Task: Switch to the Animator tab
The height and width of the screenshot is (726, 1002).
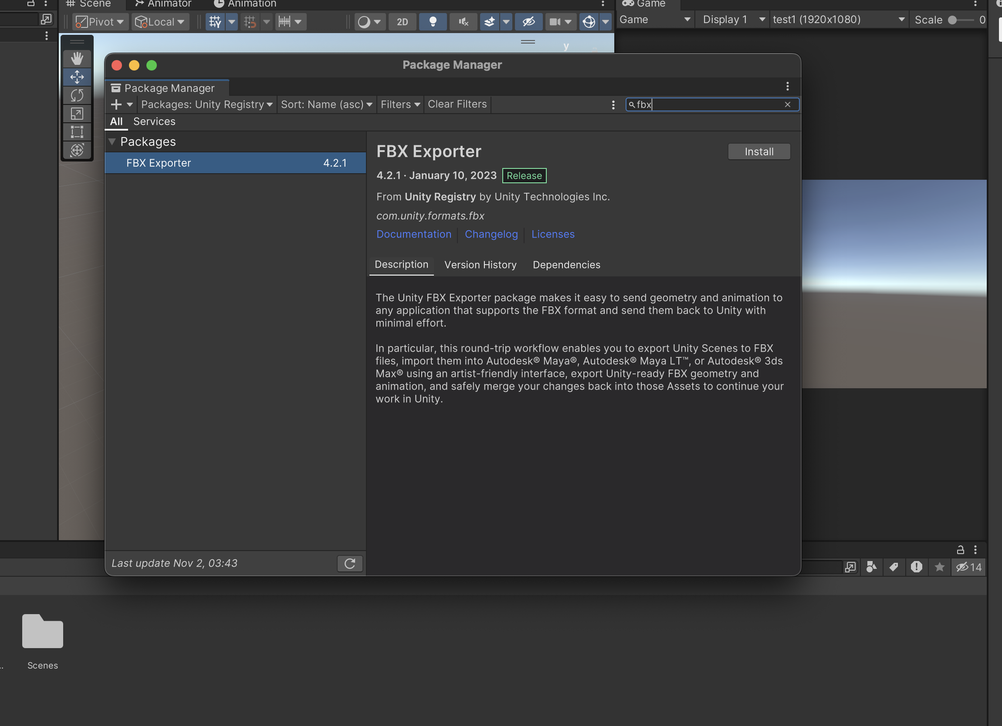Action: tap(163, 4)
